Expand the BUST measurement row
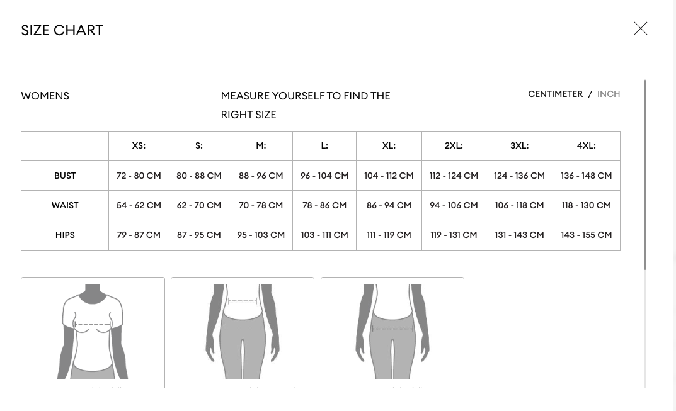Screen dimensions: 676x411 click(x=65, y=176)
